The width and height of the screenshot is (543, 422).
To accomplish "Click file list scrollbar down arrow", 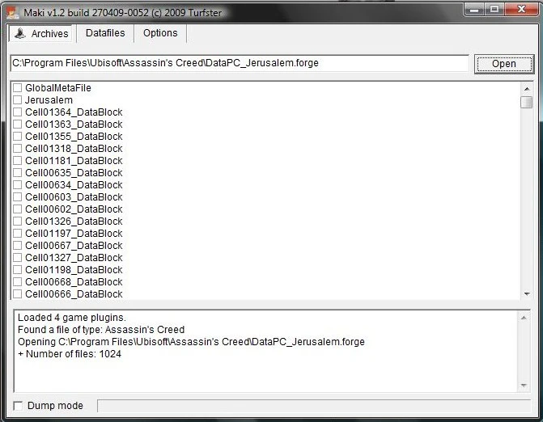I will coord(527,294).
